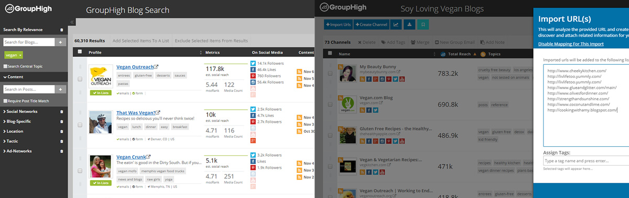Click the imported URLs text area
The image size is (629, 198).
click(586, 106)
